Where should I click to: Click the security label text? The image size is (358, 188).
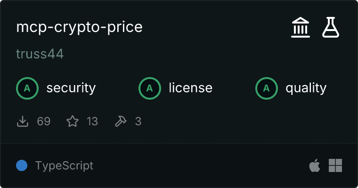coord(71,88)
